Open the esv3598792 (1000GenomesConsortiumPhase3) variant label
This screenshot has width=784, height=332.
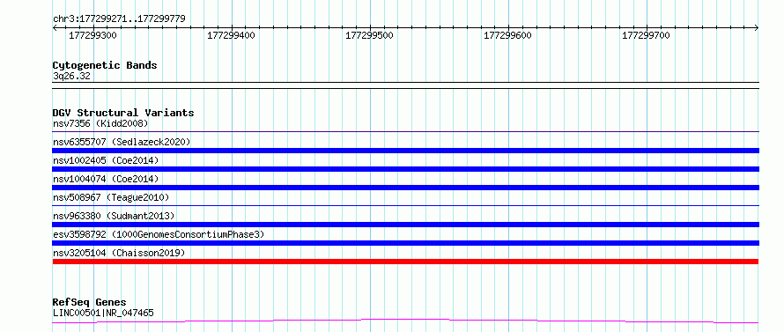[159, 234]
